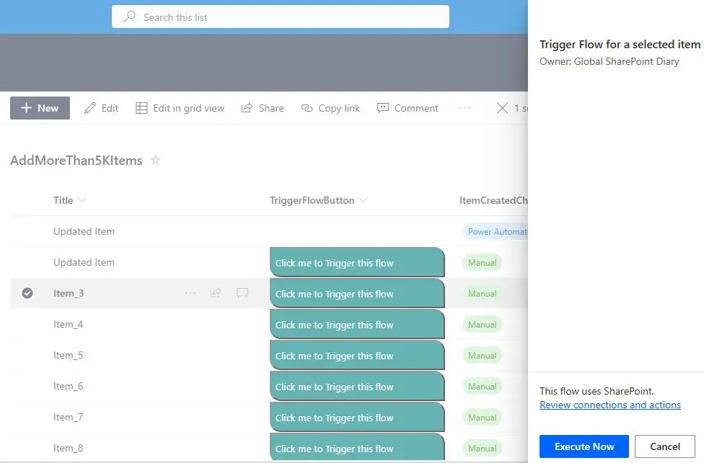Open the TriggerFlowButton column dropdown
This screenshot has width=704, height=463.
[364, 200]
